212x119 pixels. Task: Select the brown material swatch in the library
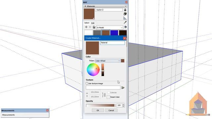106,33
